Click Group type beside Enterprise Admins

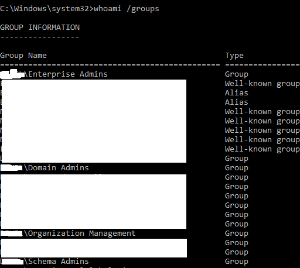click(237, 74)
